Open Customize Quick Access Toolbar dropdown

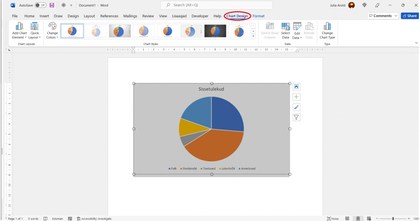71,5
